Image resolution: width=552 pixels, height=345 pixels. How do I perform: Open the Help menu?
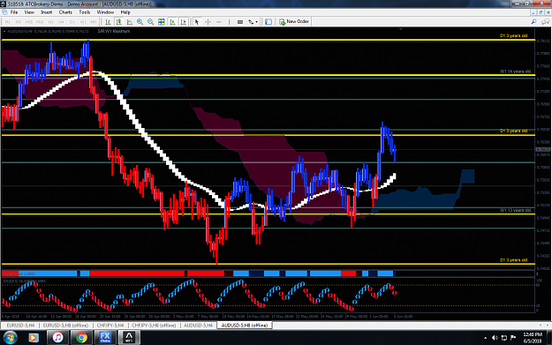[125, 12]
